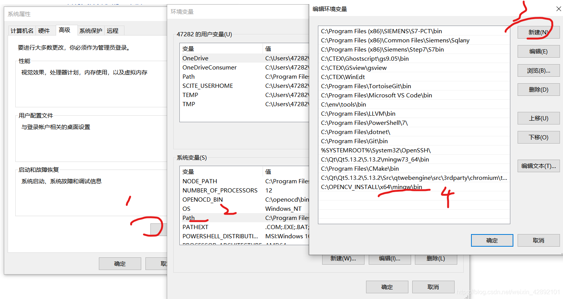
Task: Select Path in the user variables list
Action: (244, 77)
